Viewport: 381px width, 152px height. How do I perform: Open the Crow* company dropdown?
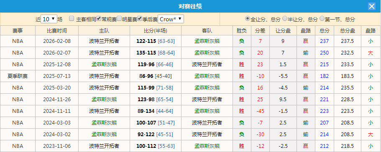[x=171, y=19]
